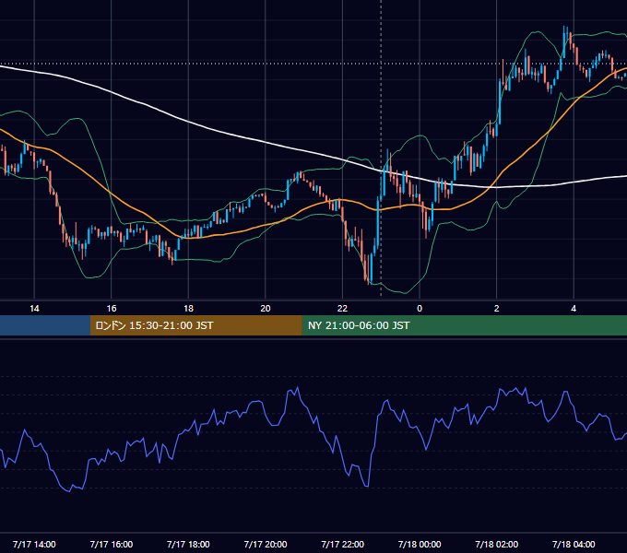Click the 7/18 00:00 date label

(x=420, y=544)
